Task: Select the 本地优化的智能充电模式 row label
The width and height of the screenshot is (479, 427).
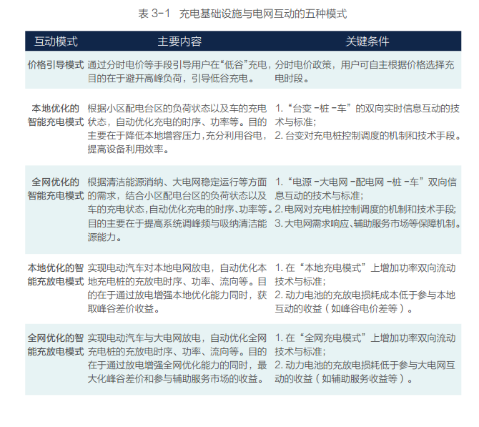Action: pyautogui.click(x=56, y=115)
